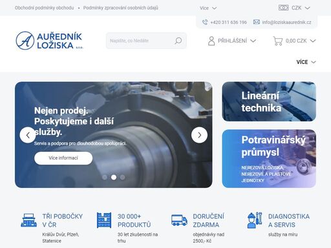Select the first carousel dot
Image resolution: width=331 pixels, height=248 pixels.
(x=105, y=177)
